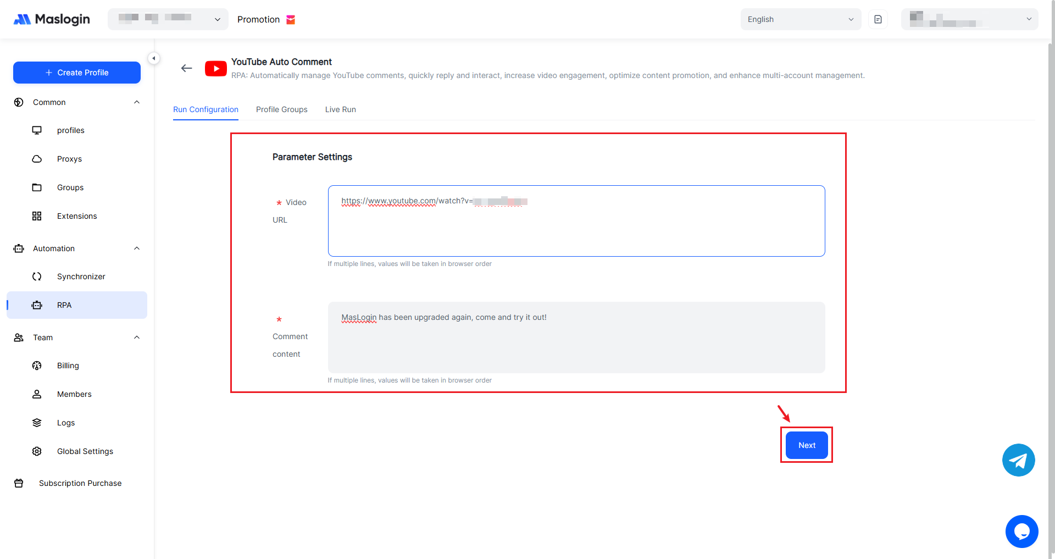Screen dimensions: 1055x559
Task: Click the Create Profile button
Action: coord(77,73)
